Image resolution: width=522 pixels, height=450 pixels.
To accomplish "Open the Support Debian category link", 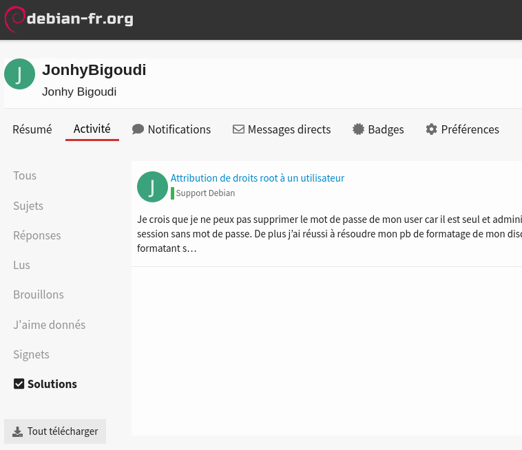I will (x=205, y=193).
